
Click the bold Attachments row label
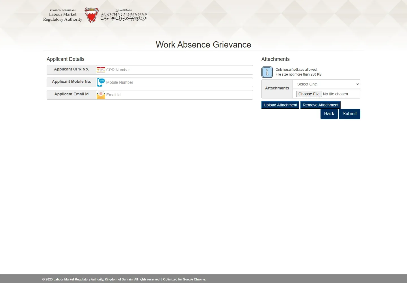point(277,88)
